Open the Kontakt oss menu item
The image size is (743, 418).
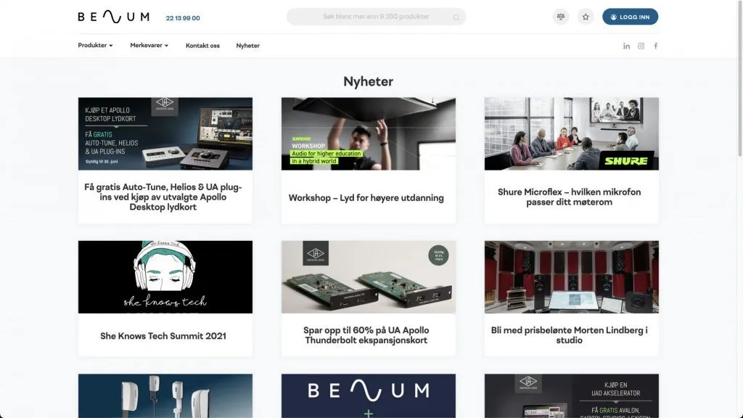click(202, 46)
